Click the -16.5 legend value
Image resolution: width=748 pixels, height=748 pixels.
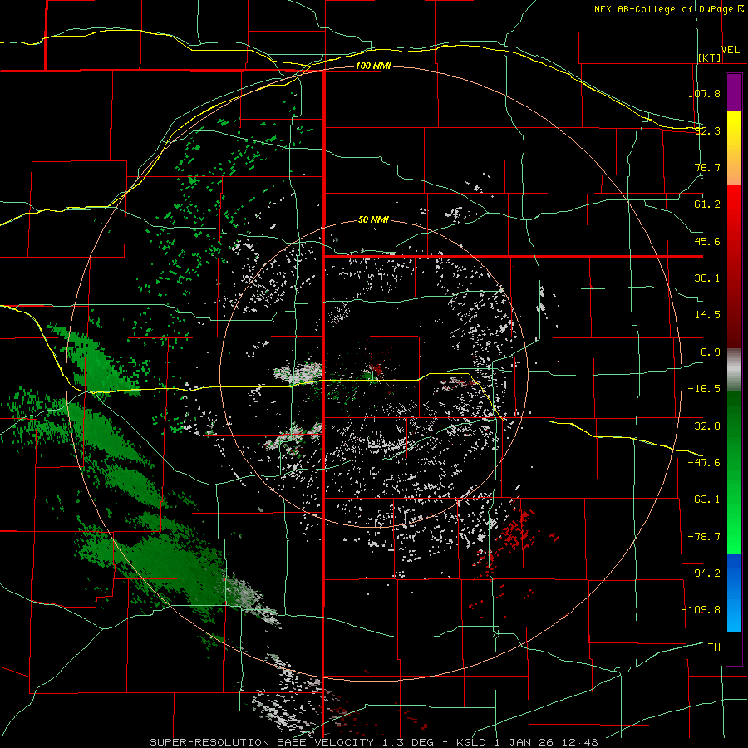pyautogui.click(x=704, y=389)
